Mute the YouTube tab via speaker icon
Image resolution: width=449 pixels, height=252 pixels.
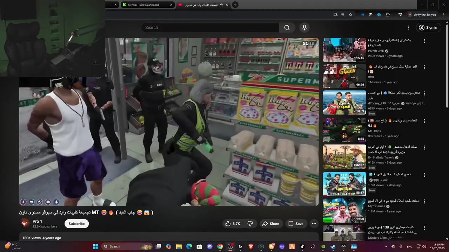pyautogui.click(x=221, y=5)
